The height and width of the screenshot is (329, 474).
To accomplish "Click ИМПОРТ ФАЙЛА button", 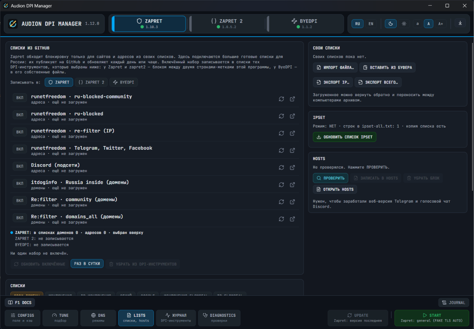I will click(335, 67).
